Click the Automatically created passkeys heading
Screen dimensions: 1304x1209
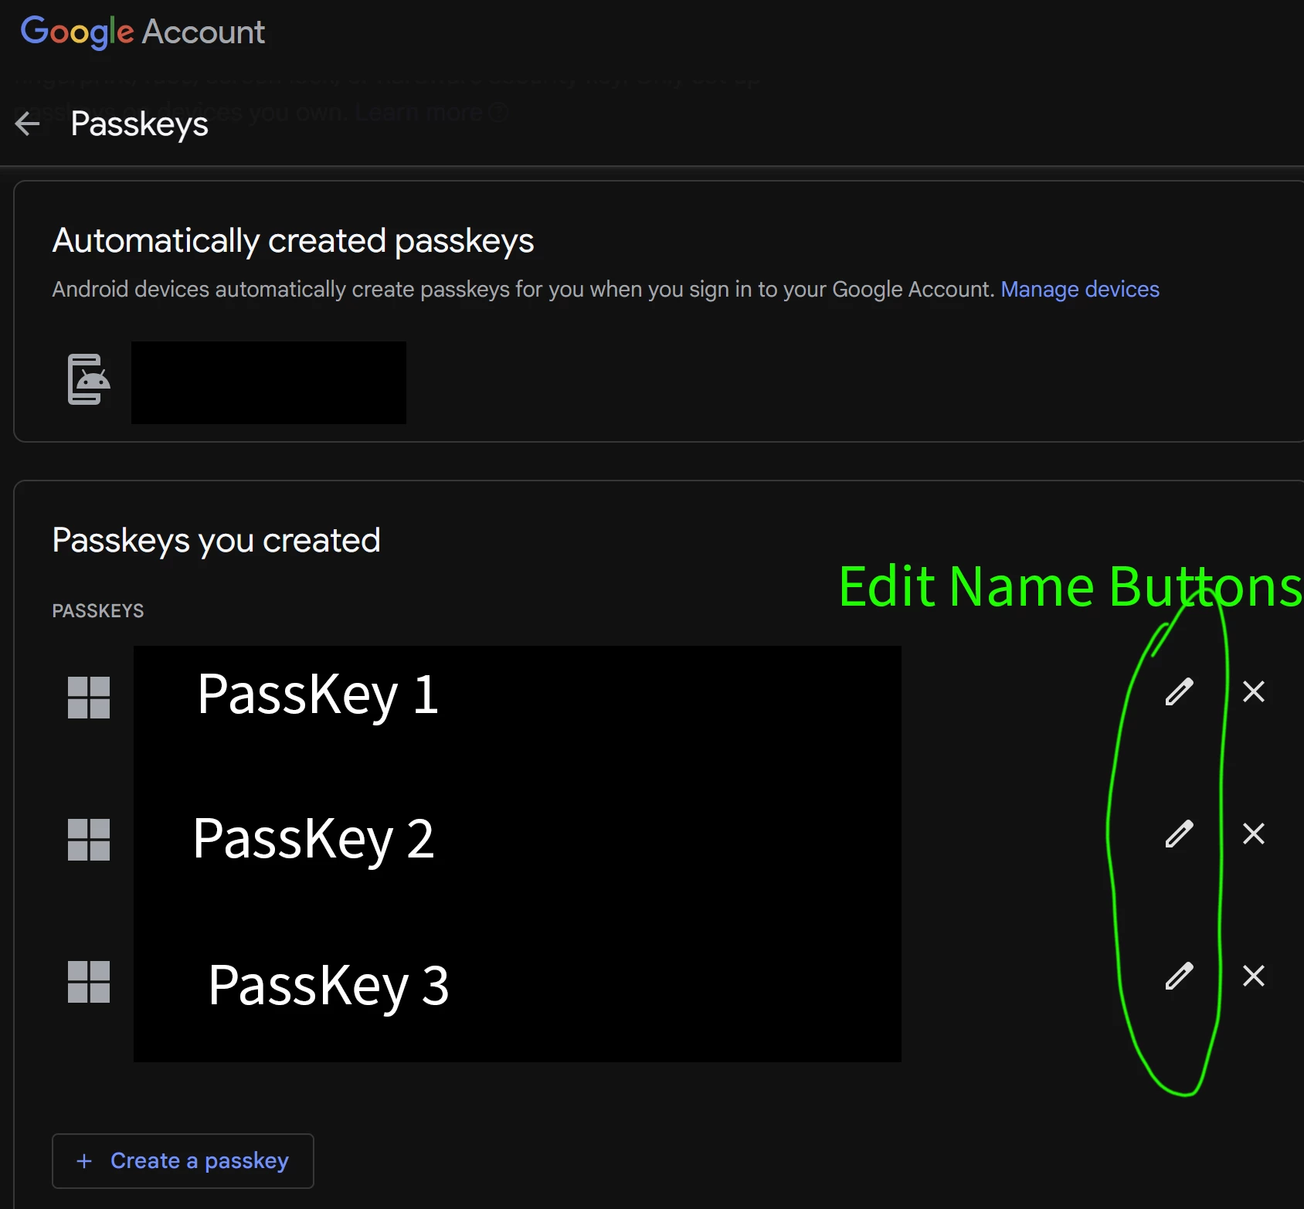click(293, 240)
